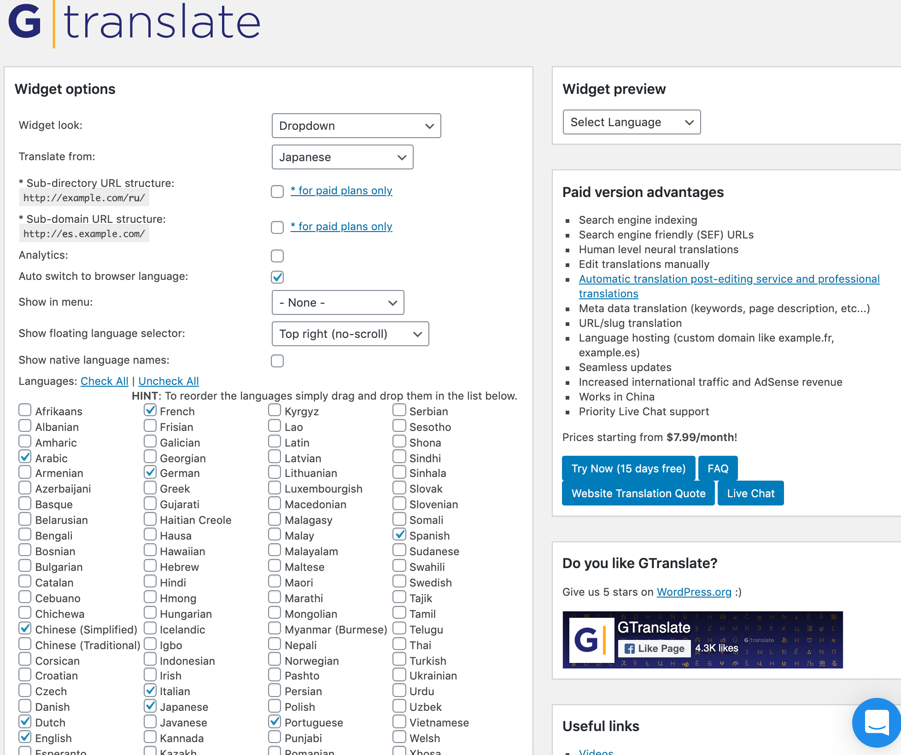The height and width of the screenshot is (755, 901).
Task: Click the Website Translation Quote button
Action: click(x=638, y=494)
